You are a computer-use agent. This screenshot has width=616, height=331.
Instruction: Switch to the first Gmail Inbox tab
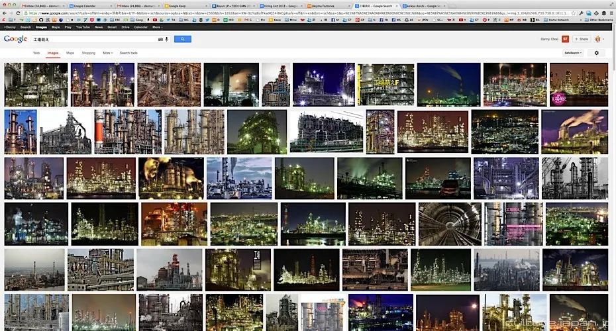tap(42, 6)
